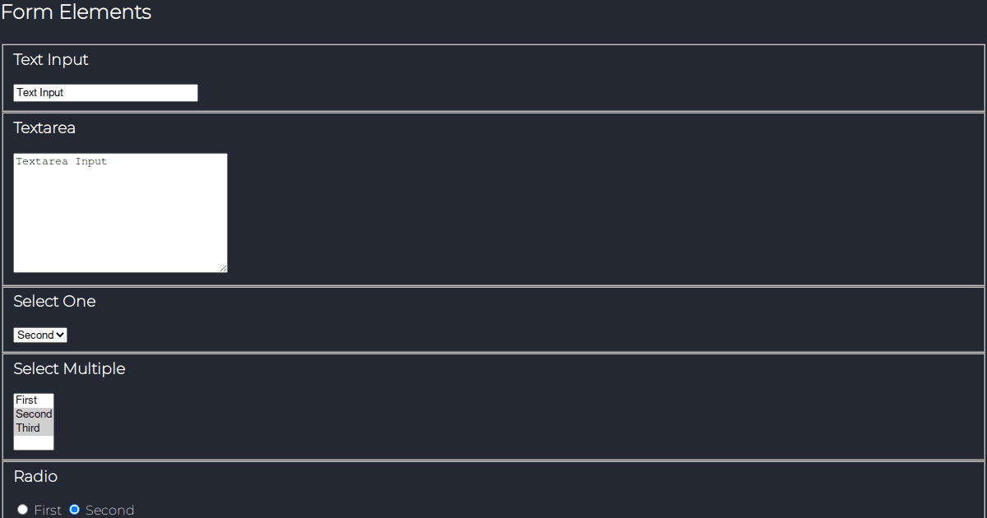Click the 'Text Input' section heading
987x518 pixels.
click(51, 59)
